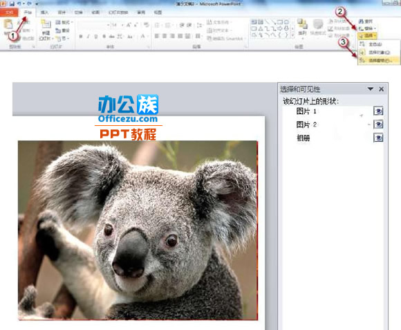401x330 pixels.
Task: Click the Redo icon in quick access toolbar
Action: pos(29,3)
